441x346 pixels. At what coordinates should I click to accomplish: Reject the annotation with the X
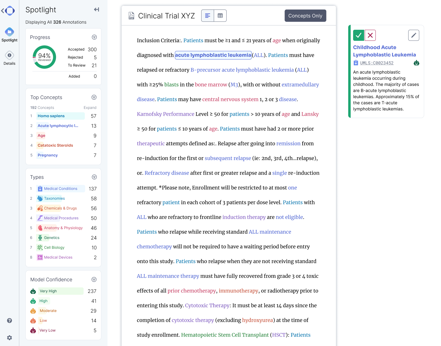370,35
